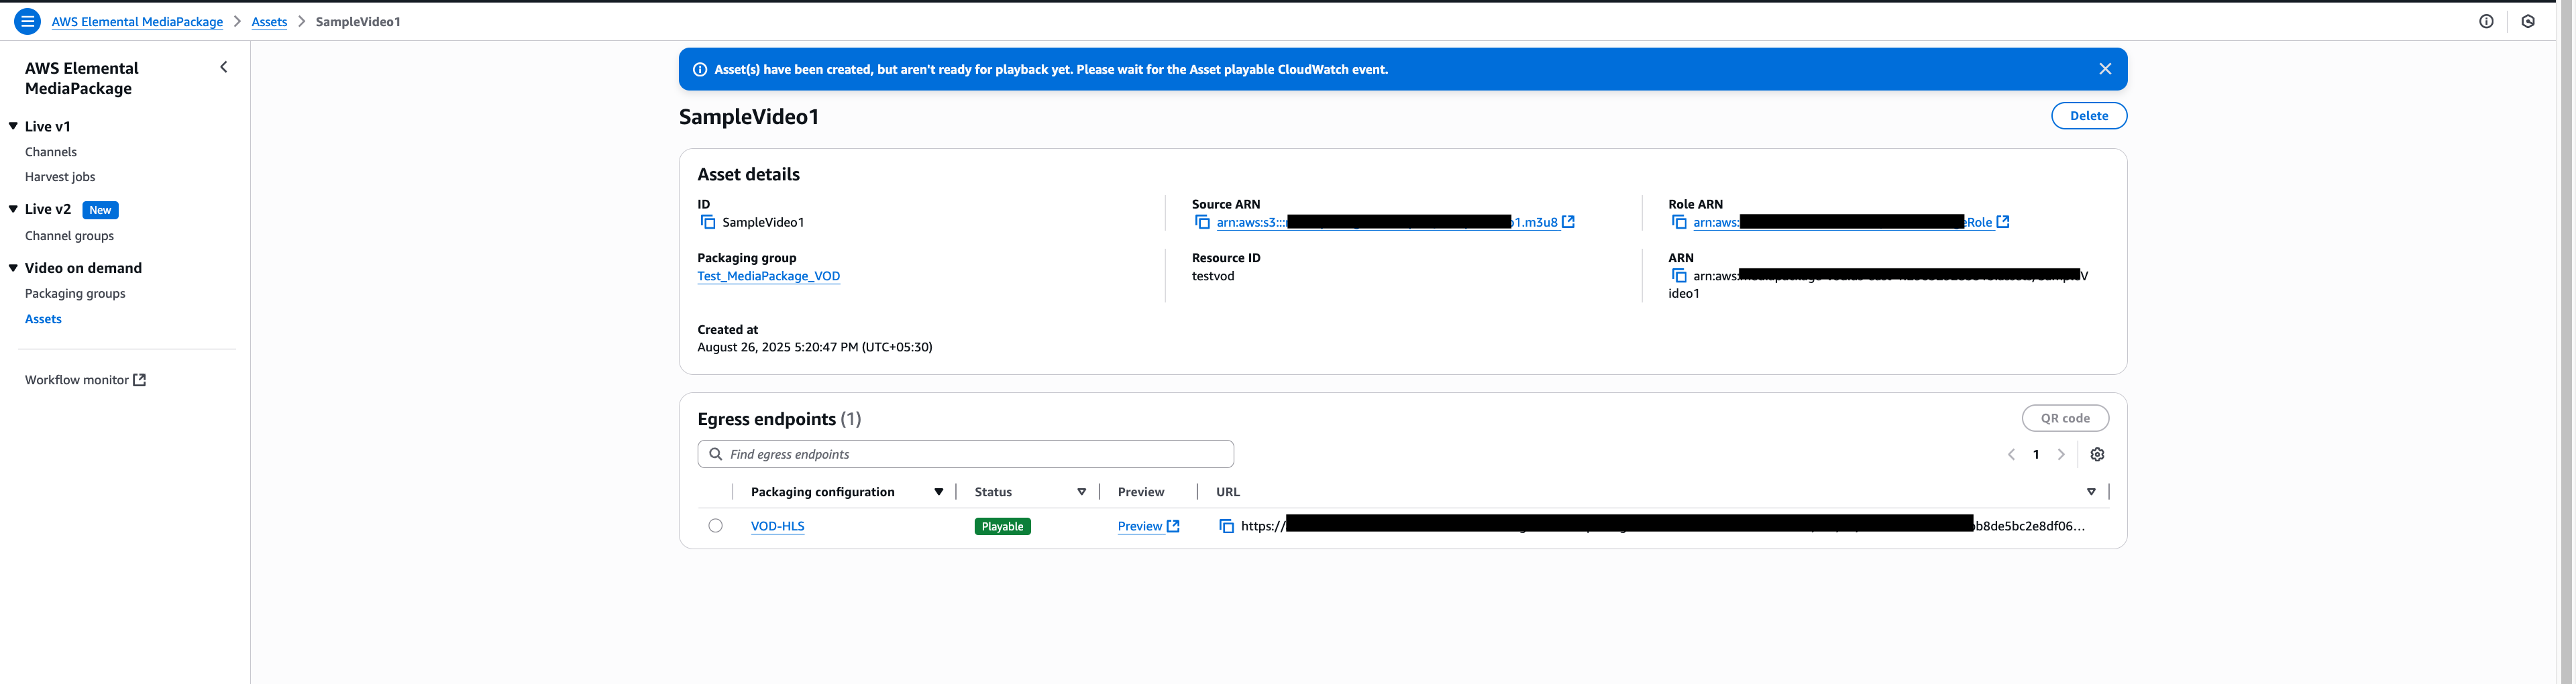
Task: Open the info panel icon at top right
Action: tap(2486, 21)
